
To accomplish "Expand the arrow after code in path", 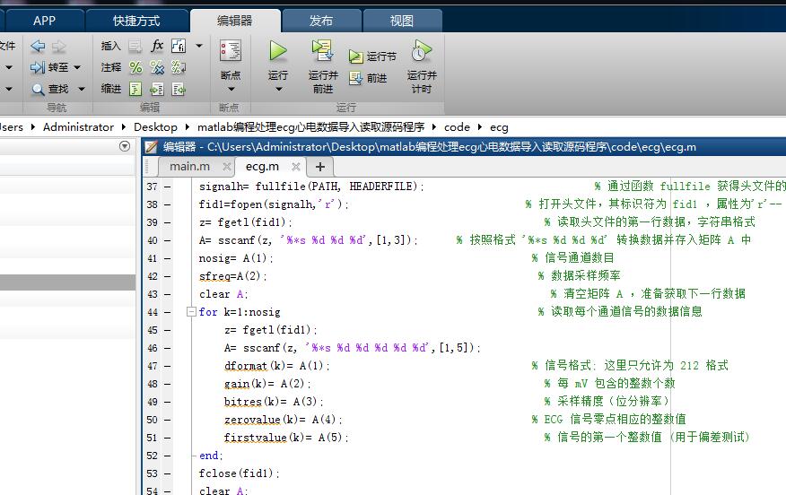I will (479, 127).
